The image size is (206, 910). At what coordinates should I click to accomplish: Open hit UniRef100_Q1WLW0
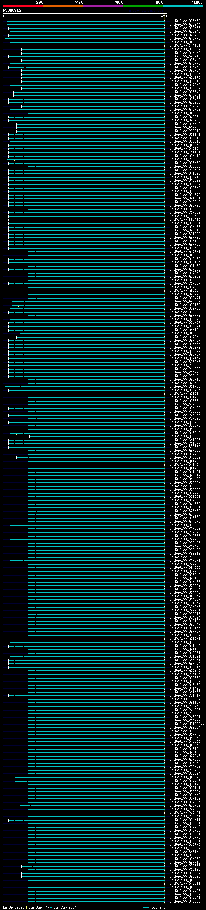pyautogui.click(x=184, y=53)
